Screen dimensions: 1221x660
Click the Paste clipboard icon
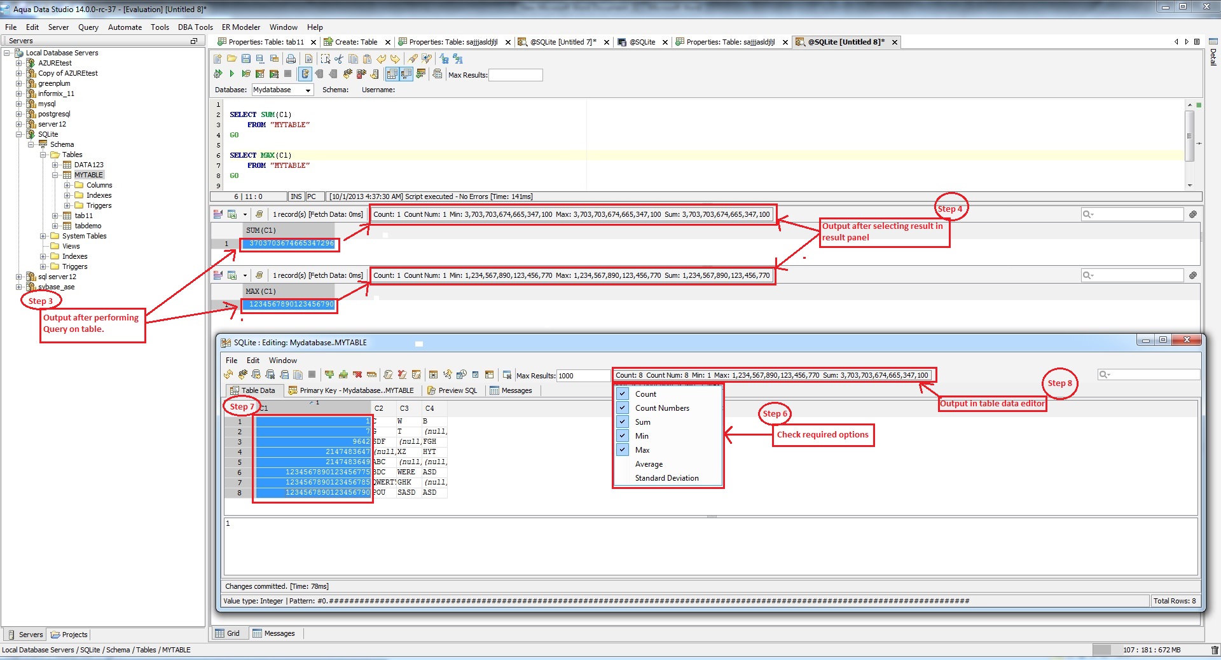point(367,58)
